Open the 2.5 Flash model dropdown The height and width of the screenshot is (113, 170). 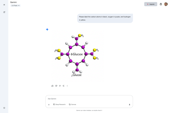coord(15,5)
